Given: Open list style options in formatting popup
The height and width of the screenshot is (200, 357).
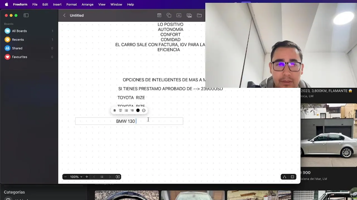Looking at the screenshot, I should click(x=126, y=111).
